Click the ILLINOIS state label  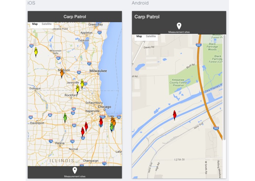[x=62, y=161]
